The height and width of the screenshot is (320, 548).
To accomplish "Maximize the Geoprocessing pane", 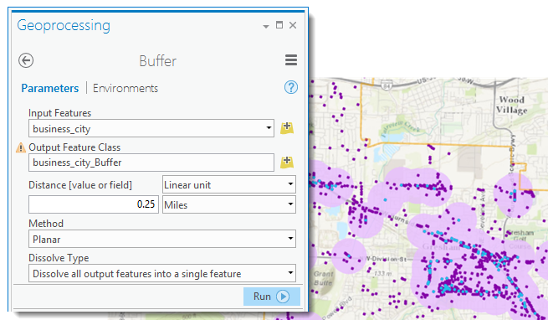I will [x=279, y=25].
